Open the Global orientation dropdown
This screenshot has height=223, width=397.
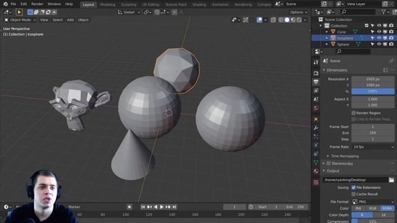[129, 12]
